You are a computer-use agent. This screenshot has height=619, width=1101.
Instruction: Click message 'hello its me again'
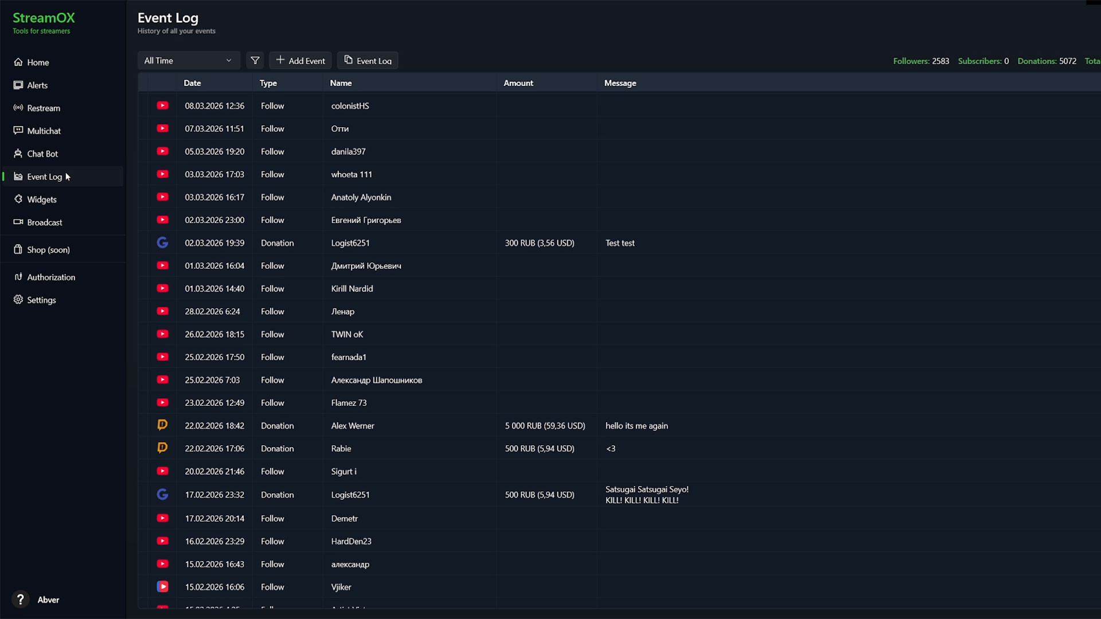point(637,426)
